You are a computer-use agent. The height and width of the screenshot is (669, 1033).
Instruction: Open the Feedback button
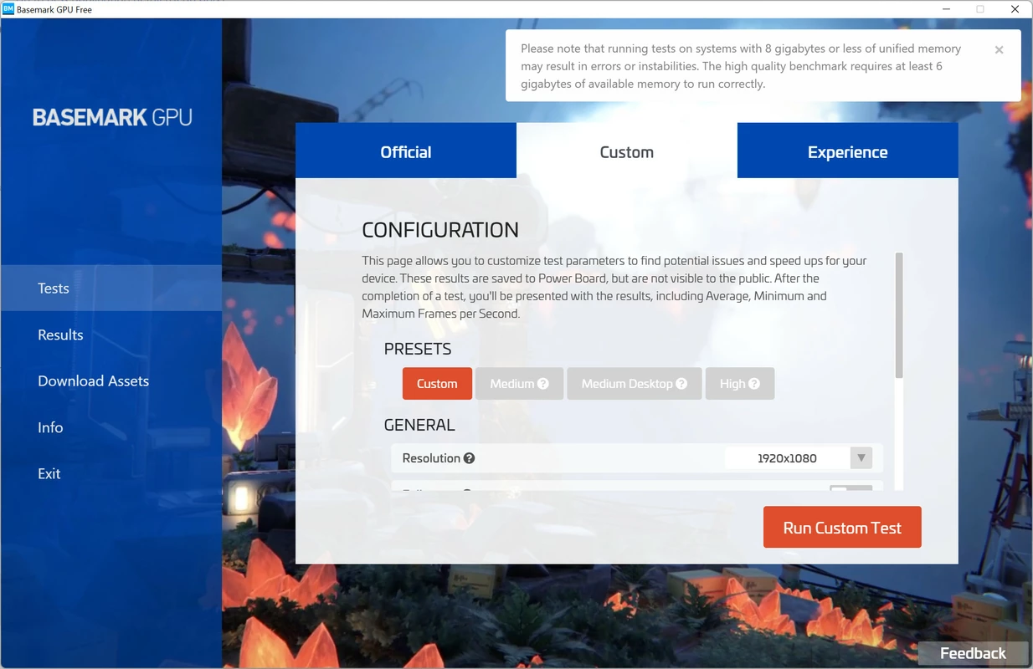[x=973, y=653]
